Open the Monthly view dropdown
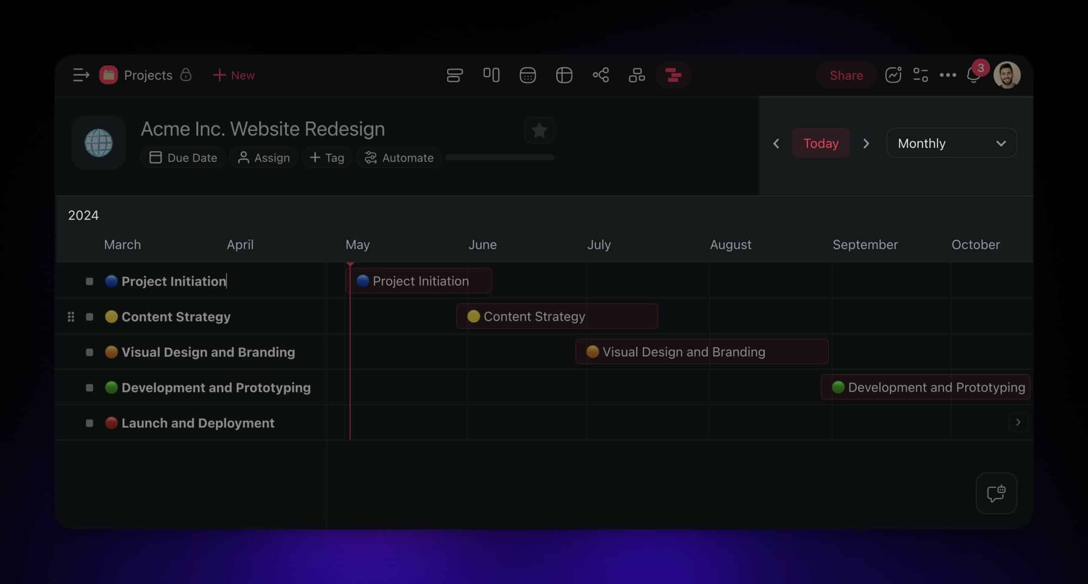 [x=951, y=143]
